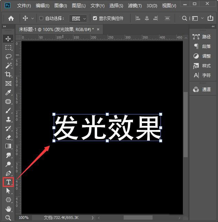Image resolution: width=218 pixels, height=222 pixels.
Task: Align left edges of layers
Action: click(138, 18)
